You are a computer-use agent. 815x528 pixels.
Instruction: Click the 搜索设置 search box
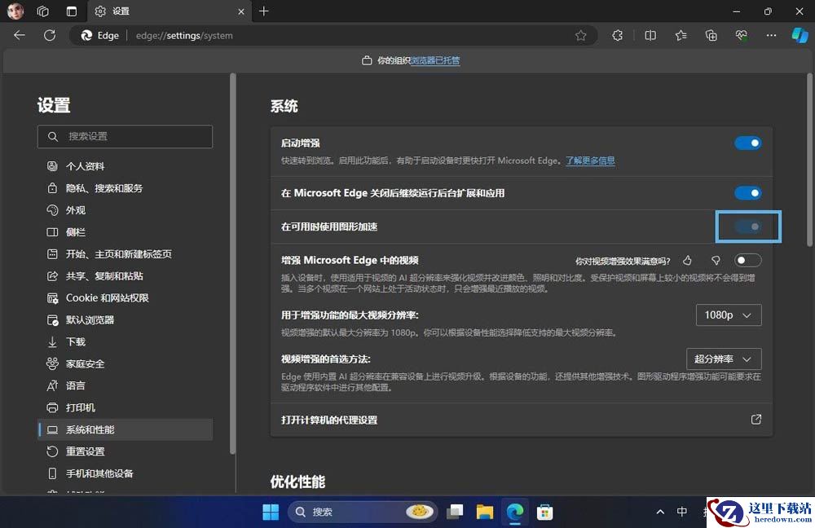[x=125, y=136]
